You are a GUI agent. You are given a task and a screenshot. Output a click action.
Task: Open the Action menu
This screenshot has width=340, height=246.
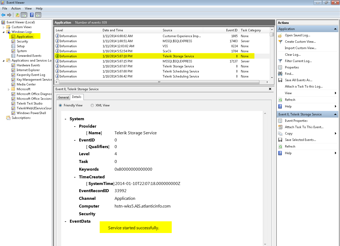click(16, 8)
